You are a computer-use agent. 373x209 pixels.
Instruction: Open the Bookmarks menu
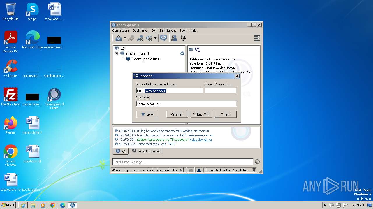pyautogui.click(x=140, y=30)
